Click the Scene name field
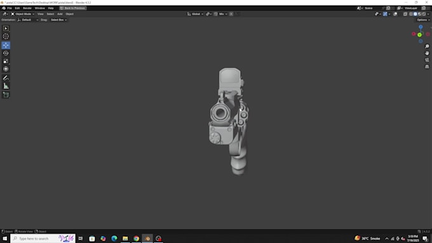 coord(374,8)
